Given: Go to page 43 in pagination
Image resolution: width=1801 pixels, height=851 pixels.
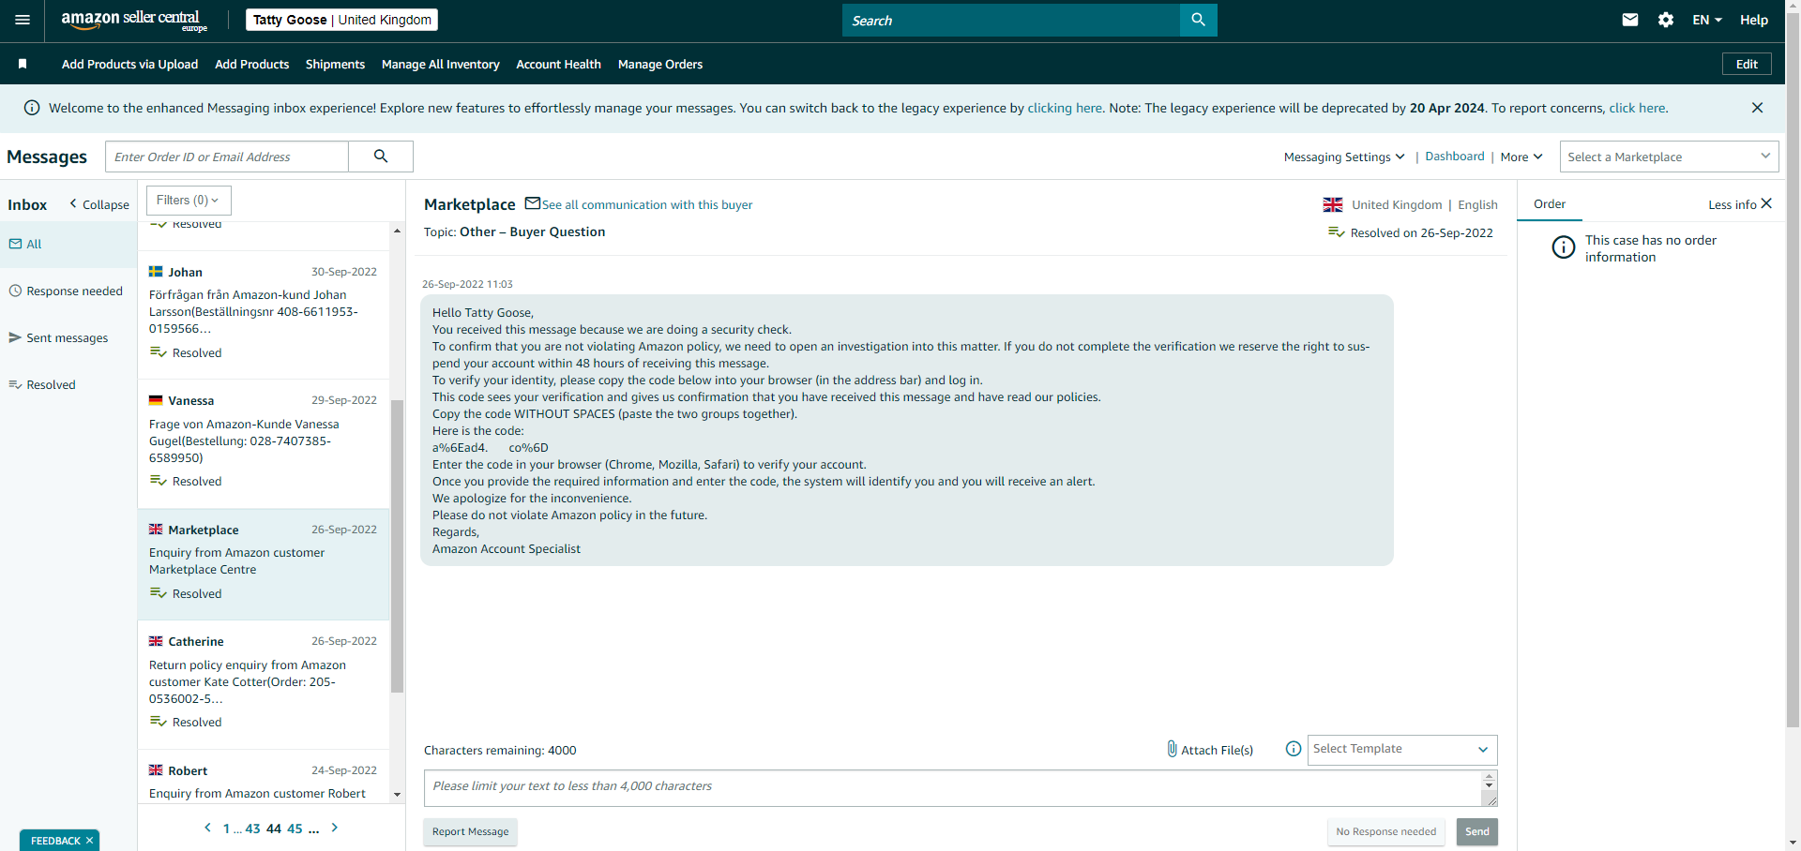Looking at the screenshot, I should coord(252,829).
